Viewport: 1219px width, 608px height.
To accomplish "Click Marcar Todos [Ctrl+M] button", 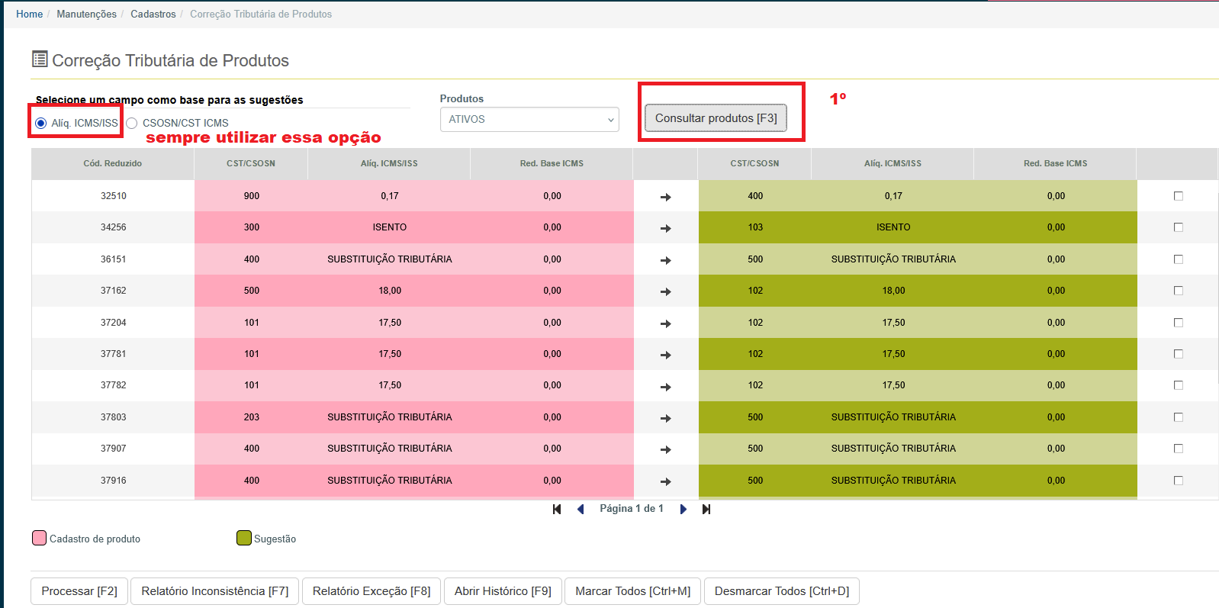I will (x=632, y=591).
